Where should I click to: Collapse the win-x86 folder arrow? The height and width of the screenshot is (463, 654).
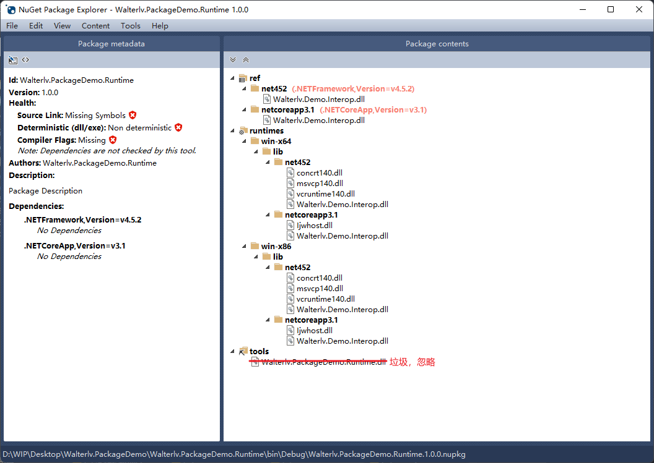[245, 247]
